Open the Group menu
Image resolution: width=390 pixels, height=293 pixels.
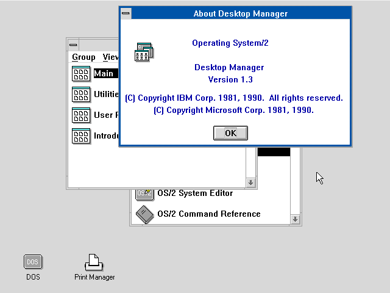click(83, 57)
